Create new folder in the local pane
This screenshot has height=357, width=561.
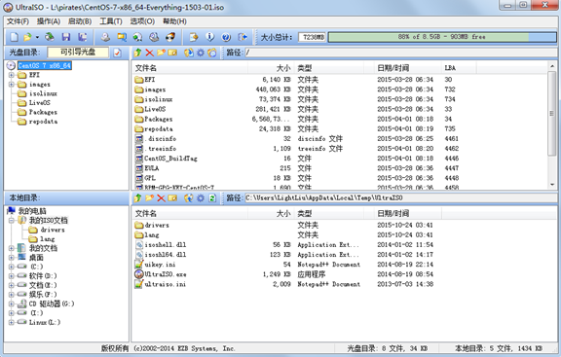(150, 198)
